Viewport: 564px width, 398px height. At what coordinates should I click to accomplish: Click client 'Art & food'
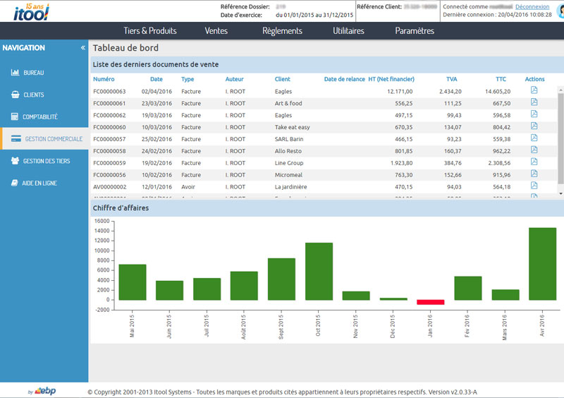288,103
